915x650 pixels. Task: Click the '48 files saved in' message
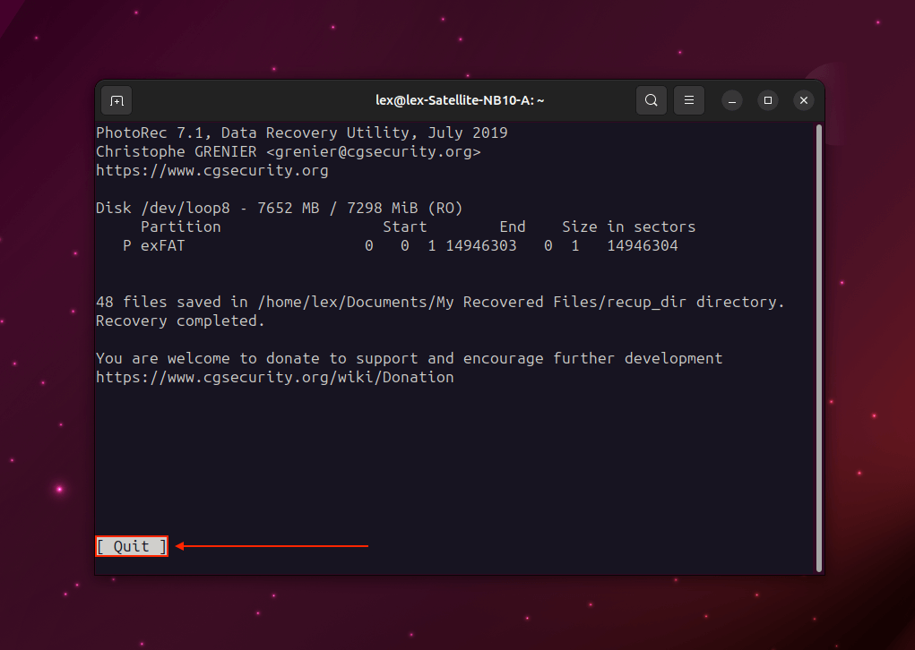coord(441,302)
